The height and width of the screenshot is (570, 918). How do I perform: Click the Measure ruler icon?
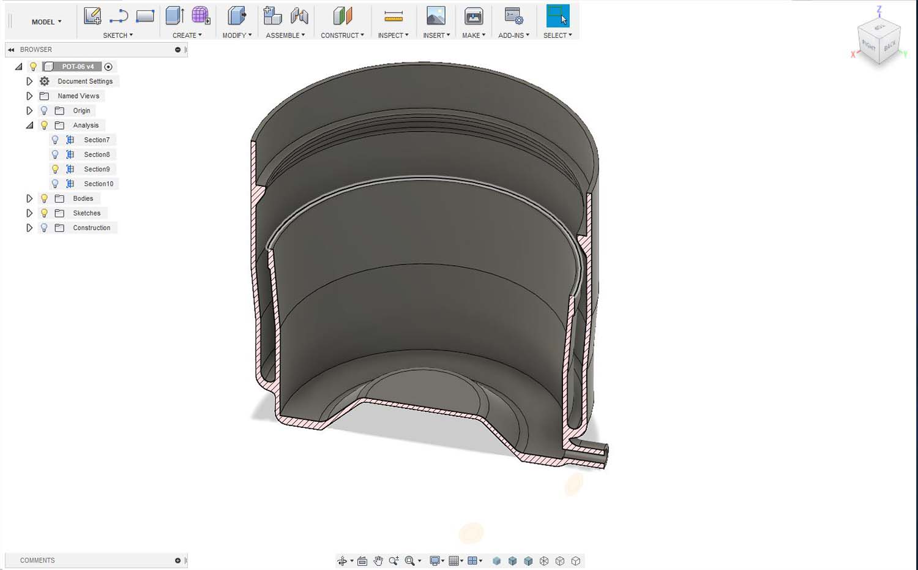pos(394,16)
